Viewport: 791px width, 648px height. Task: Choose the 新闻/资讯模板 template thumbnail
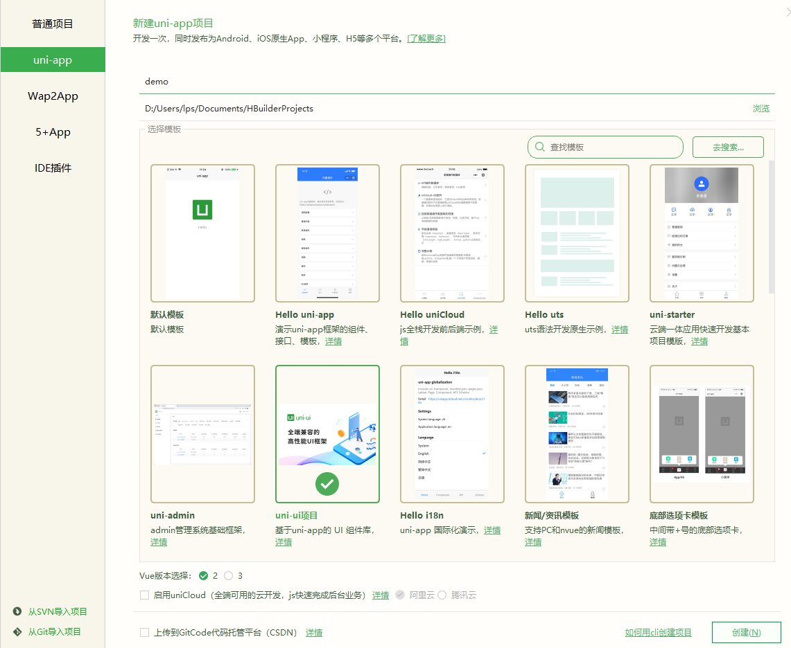(577, 434)
